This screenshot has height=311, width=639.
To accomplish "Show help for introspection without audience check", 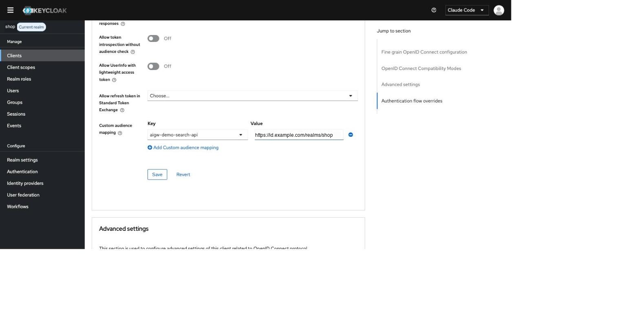I will coord(132,52).
